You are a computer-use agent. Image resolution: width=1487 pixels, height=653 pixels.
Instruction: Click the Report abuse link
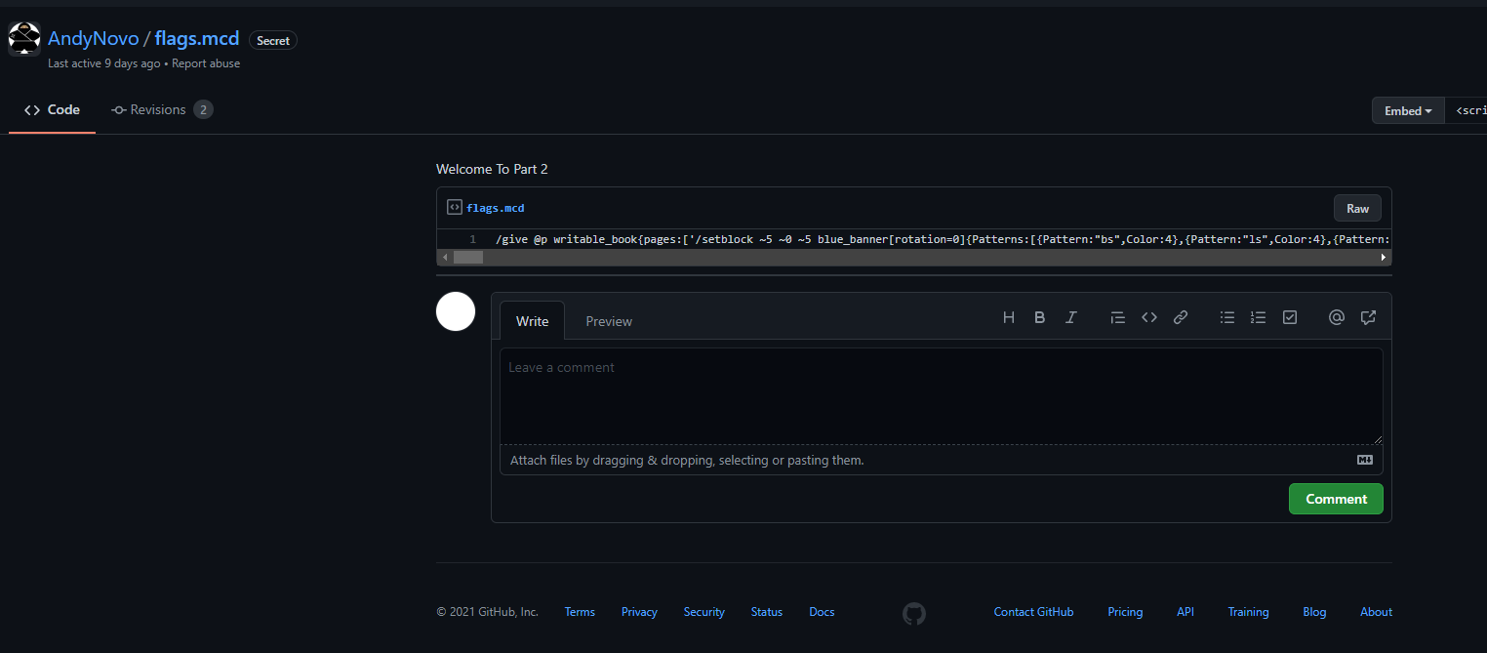[x=206, y=63]
